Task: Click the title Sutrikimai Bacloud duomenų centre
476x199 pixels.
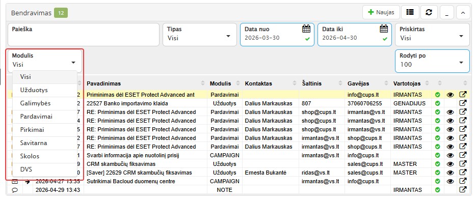Action: 131,181
